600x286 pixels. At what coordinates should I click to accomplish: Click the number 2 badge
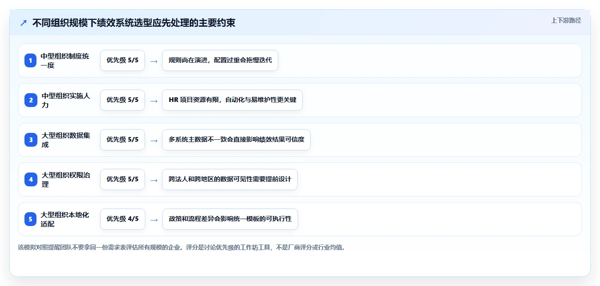pyautogui.click(x=30, y=100)
